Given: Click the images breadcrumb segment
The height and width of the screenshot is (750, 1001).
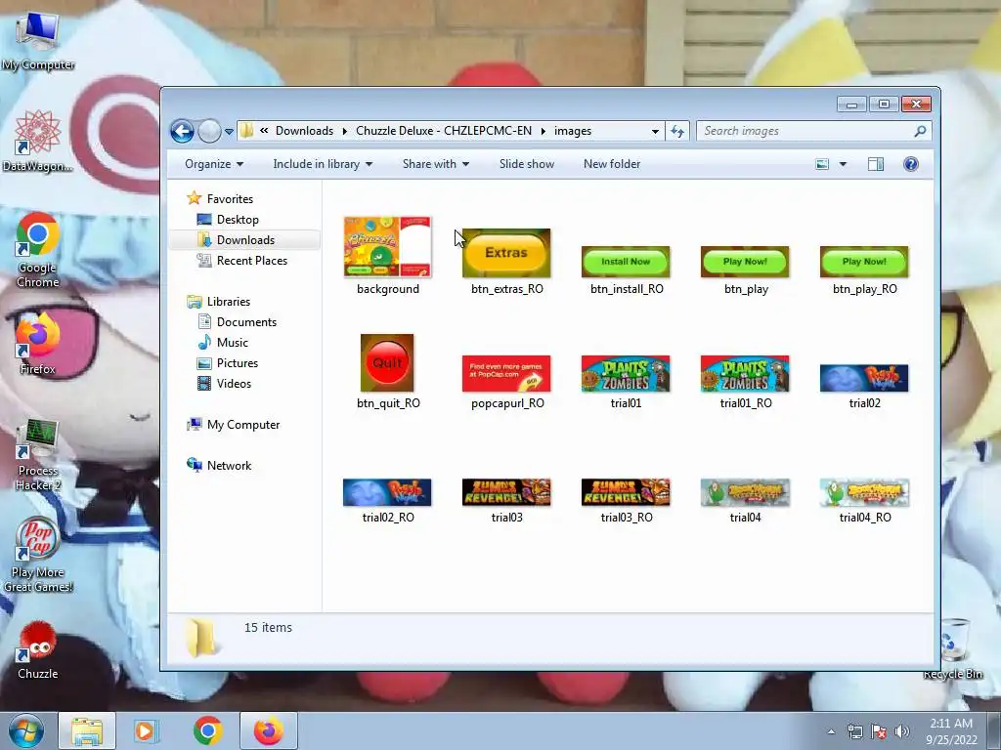Looking at the screenshot, I should click(573, 131).
